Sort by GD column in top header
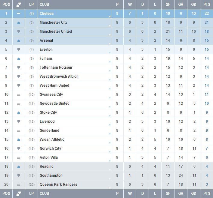 coord(194,4)
